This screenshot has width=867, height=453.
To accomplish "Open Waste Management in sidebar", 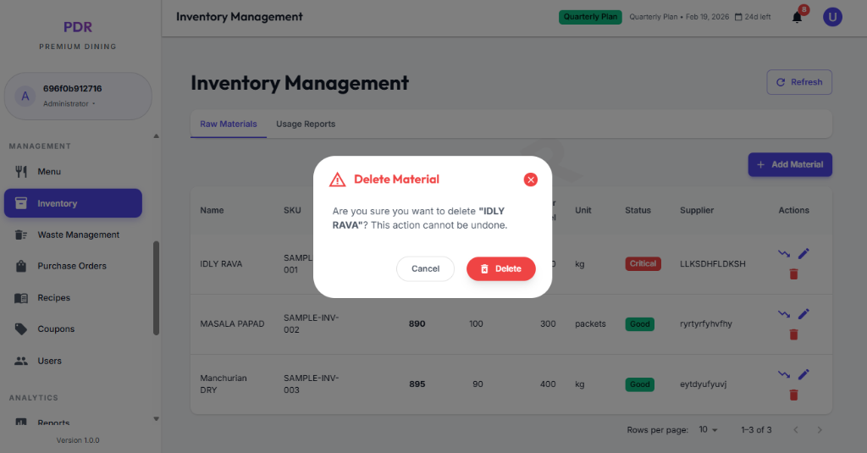I will (78, 235).
